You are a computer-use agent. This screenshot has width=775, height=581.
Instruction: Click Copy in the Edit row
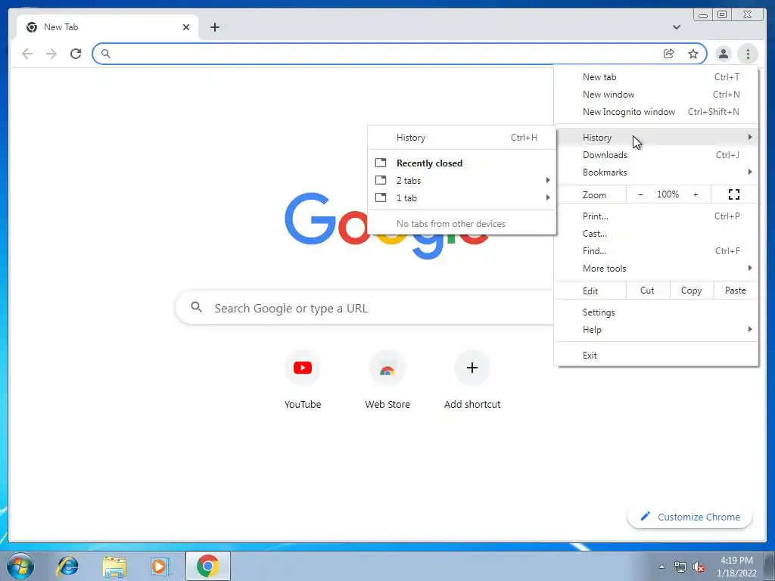tap(692, 290)
